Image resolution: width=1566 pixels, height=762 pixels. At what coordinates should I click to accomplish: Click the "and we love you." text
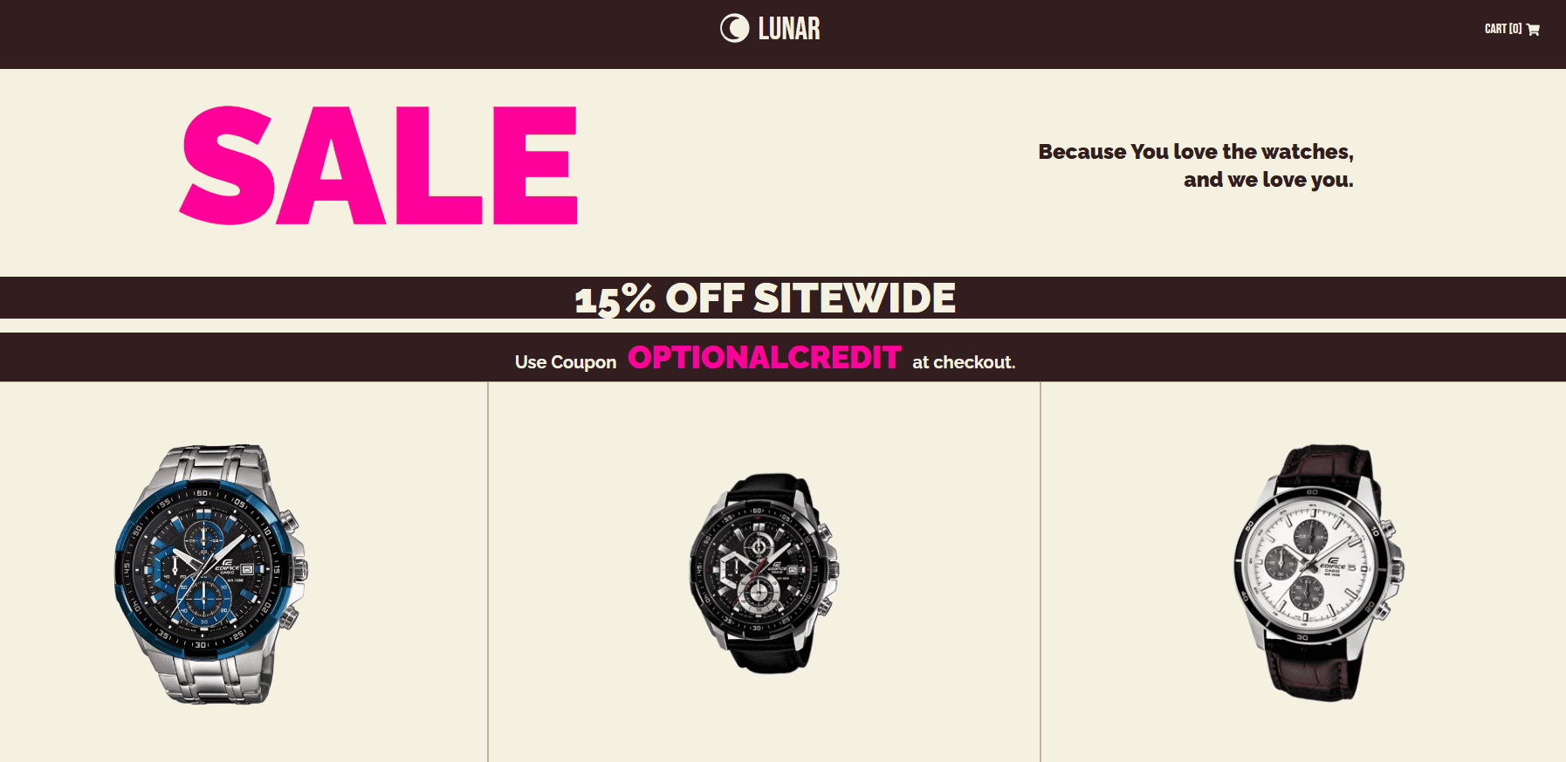(x=1267, y=180)
